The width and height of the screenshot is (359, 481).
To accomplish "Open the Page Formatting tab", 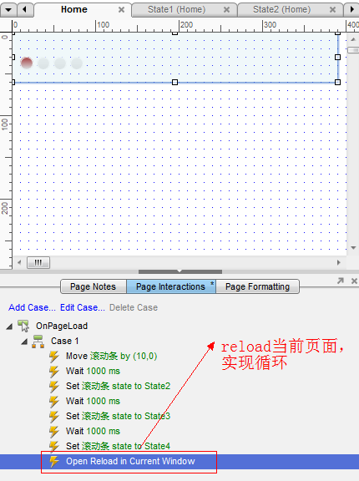I will pos(257,286).
